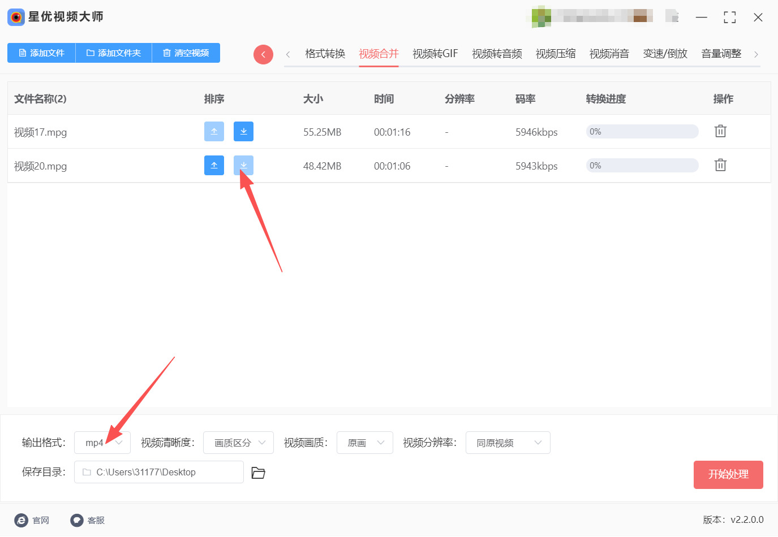Contact 客服 customer service

(87, 520)
